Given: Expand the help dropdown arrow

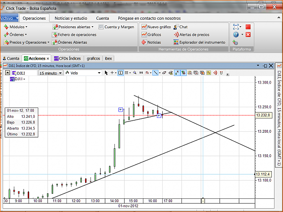Looking at the screenshot, I should coord(242,34).
